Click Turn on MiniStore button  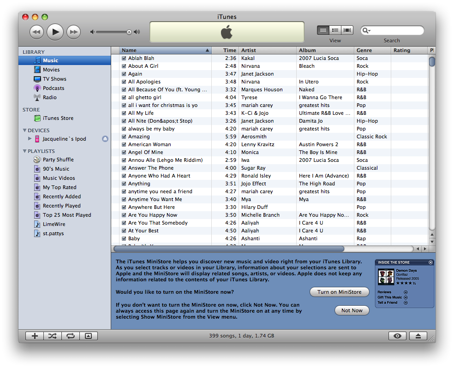[339, 292]
